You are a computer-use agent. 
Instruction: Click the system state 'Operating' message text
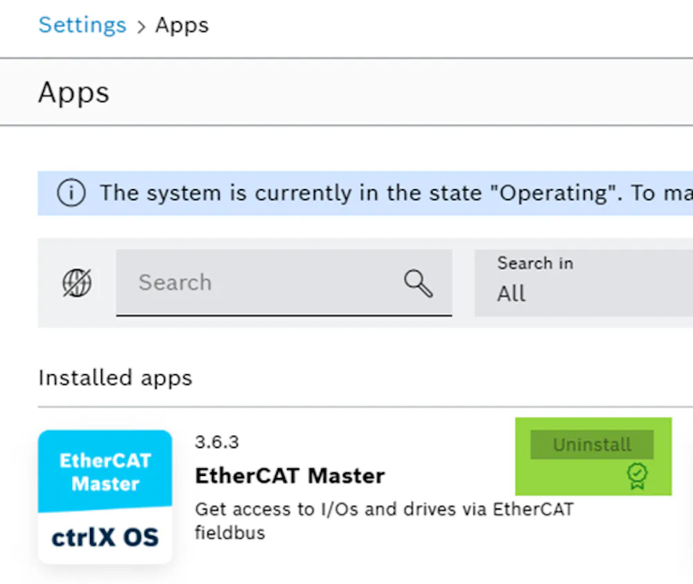coord(396,193)
